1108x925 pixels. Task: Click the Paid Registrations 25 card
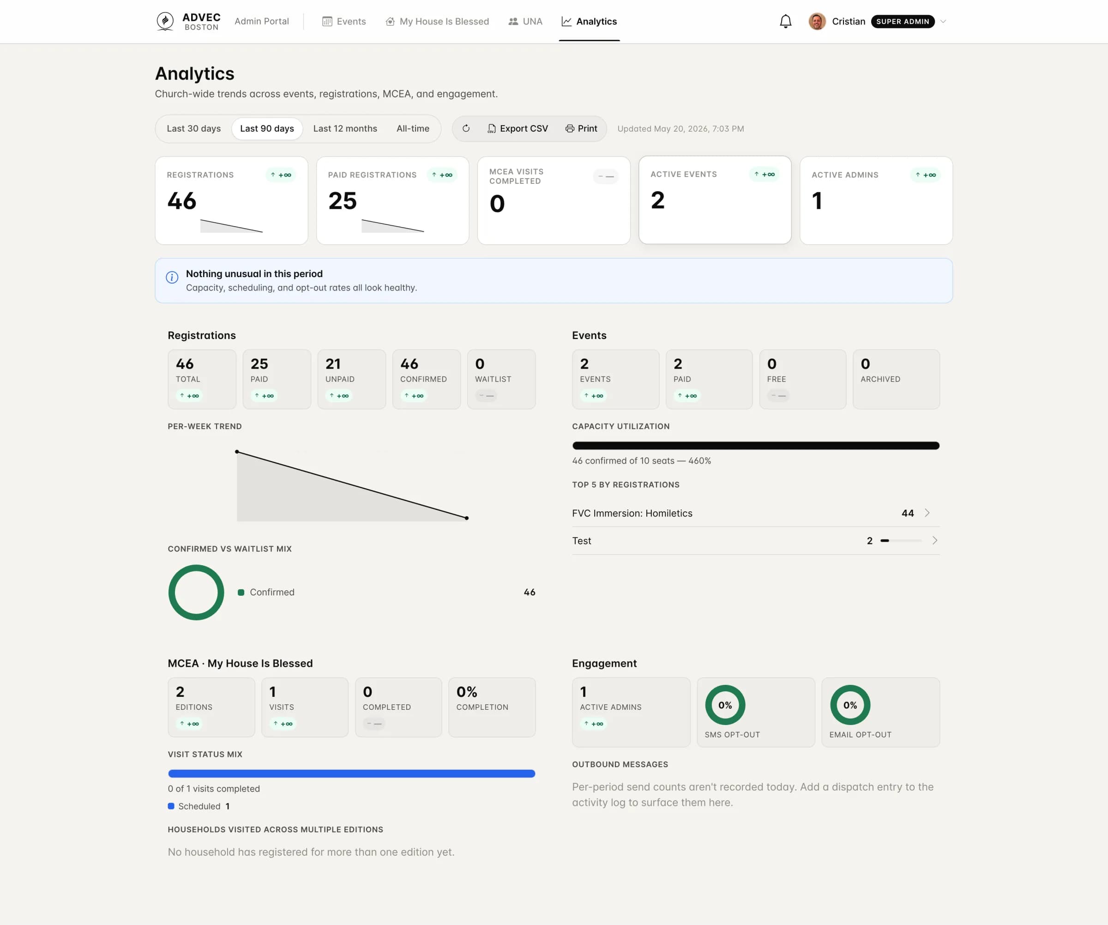click(392, 200)
